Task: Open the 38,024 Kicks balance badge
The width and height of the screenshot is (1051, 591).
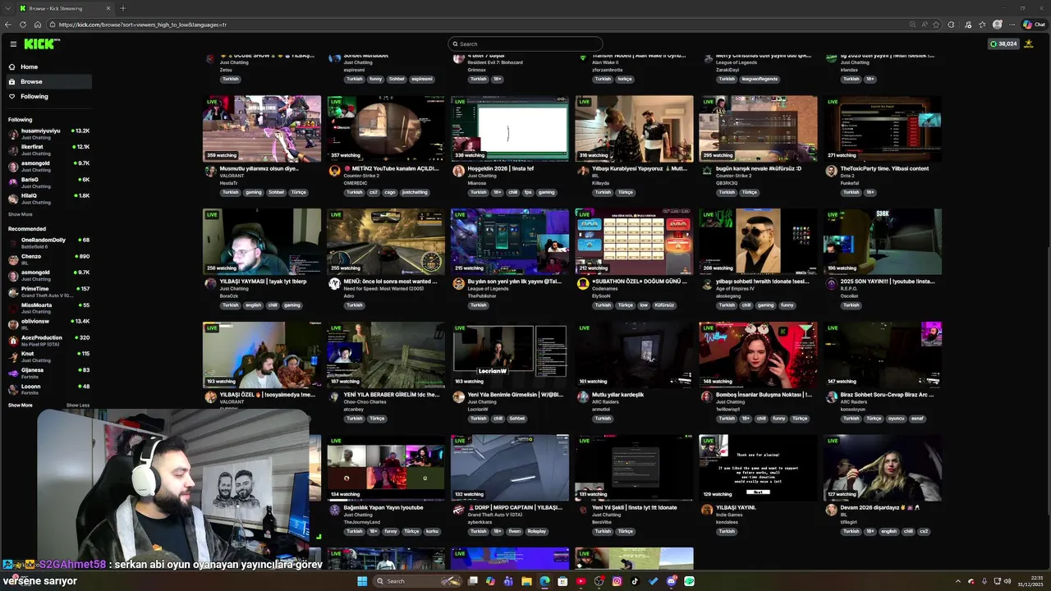Action: 1003,44
